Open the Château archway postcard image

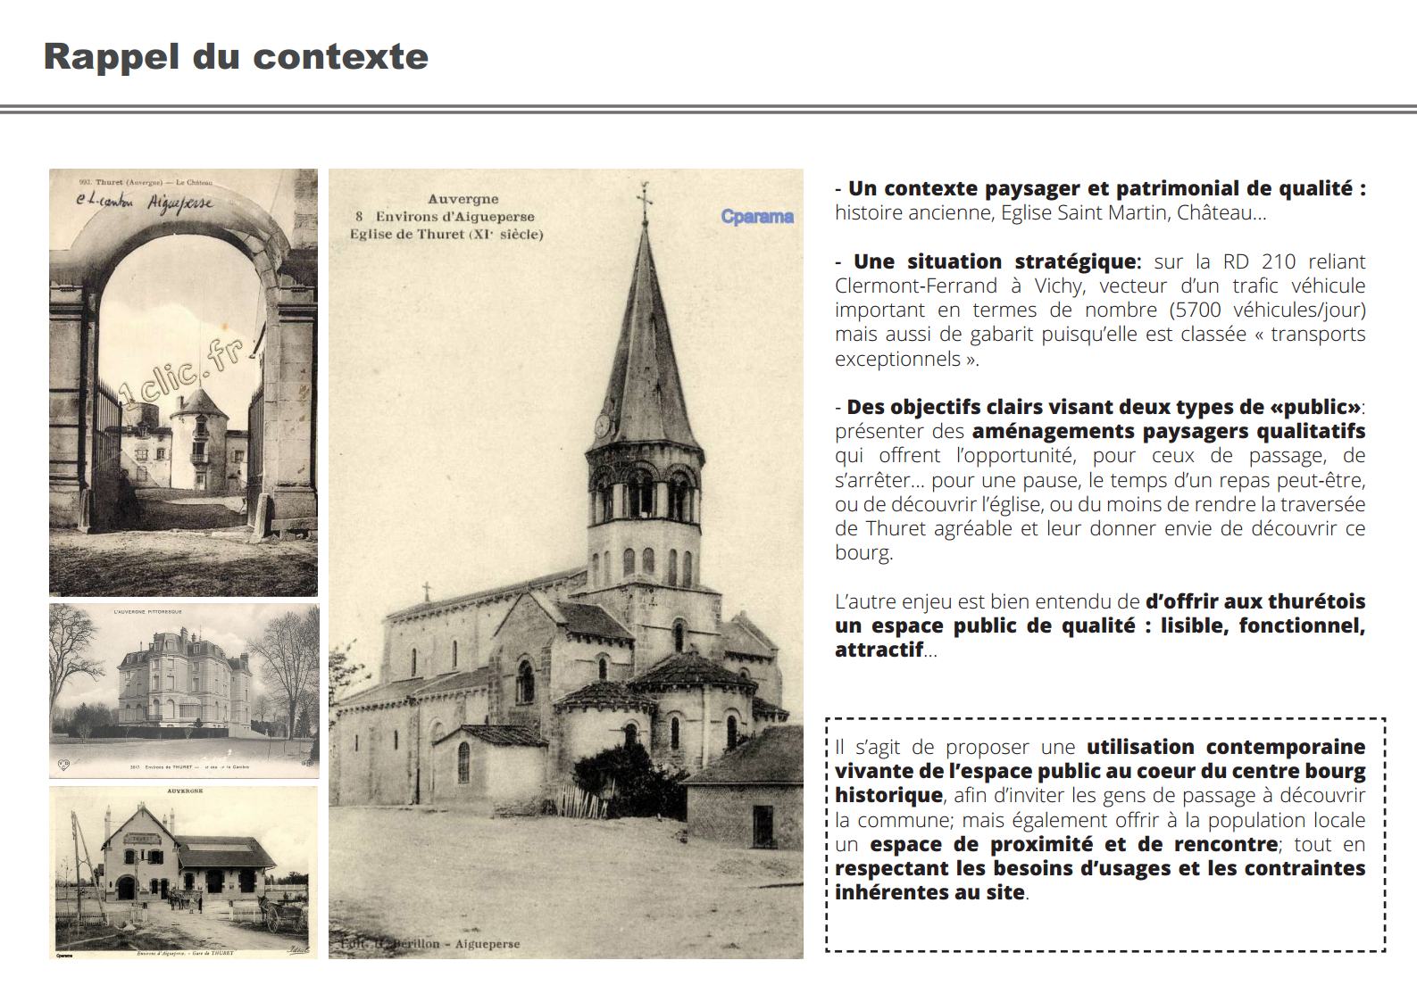click(x=183, y=382)
